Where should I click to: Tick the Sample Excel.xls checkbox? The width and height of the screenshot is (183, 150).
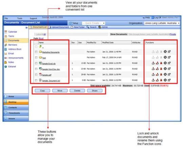coord(36,63)
